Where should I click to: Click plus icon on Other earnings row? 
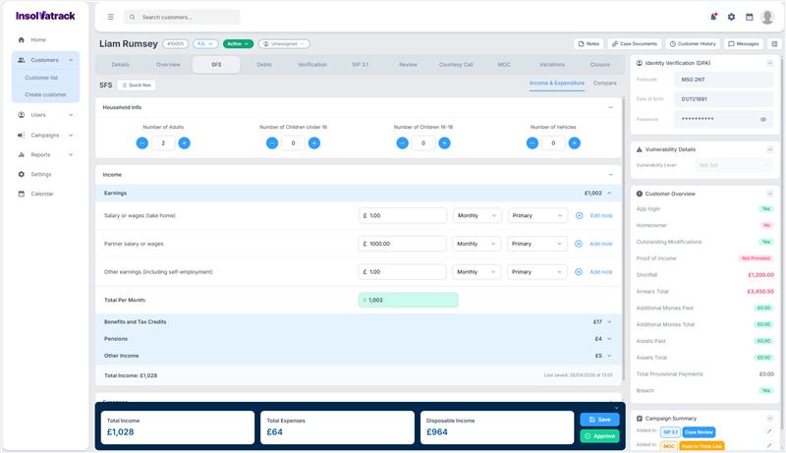(579, 271)
